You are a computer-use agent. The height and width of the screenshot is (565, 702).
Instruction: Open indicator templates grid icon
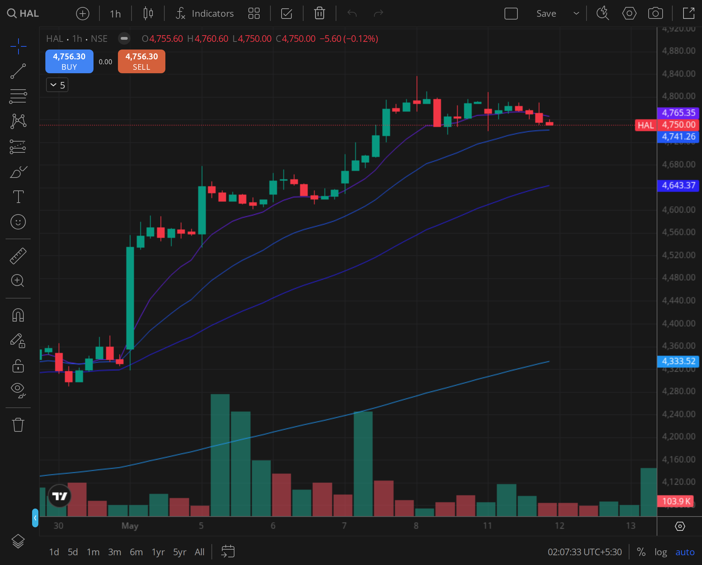(x=254, y=14)
